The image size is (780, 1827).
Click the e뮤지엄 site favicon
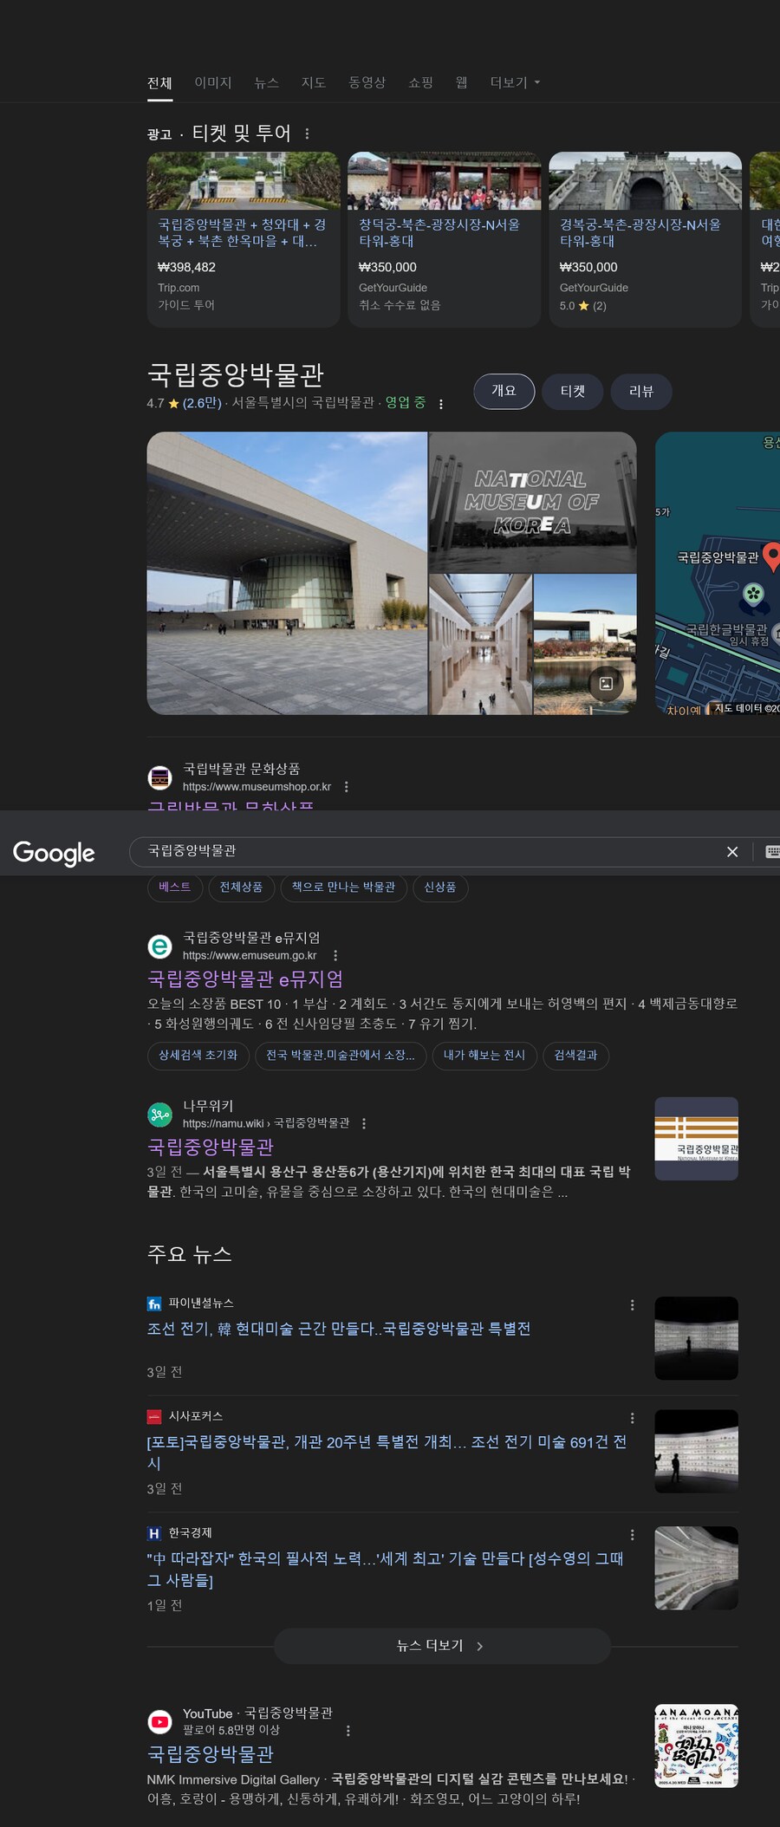coord(159,946)
